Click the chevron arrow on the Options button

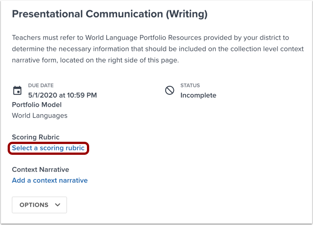[x=58, y=205]
